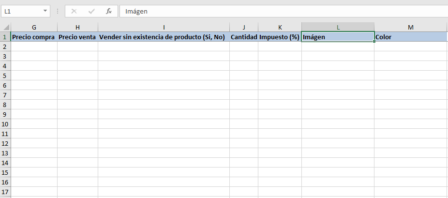
Task: Click the fill handle of cell L1
Action: [374, 42]
